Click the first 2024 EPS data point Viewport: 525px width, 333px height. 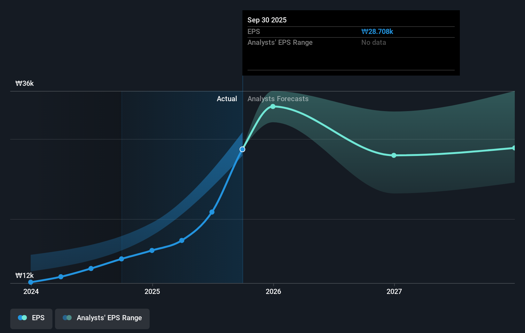coord(30,282)
